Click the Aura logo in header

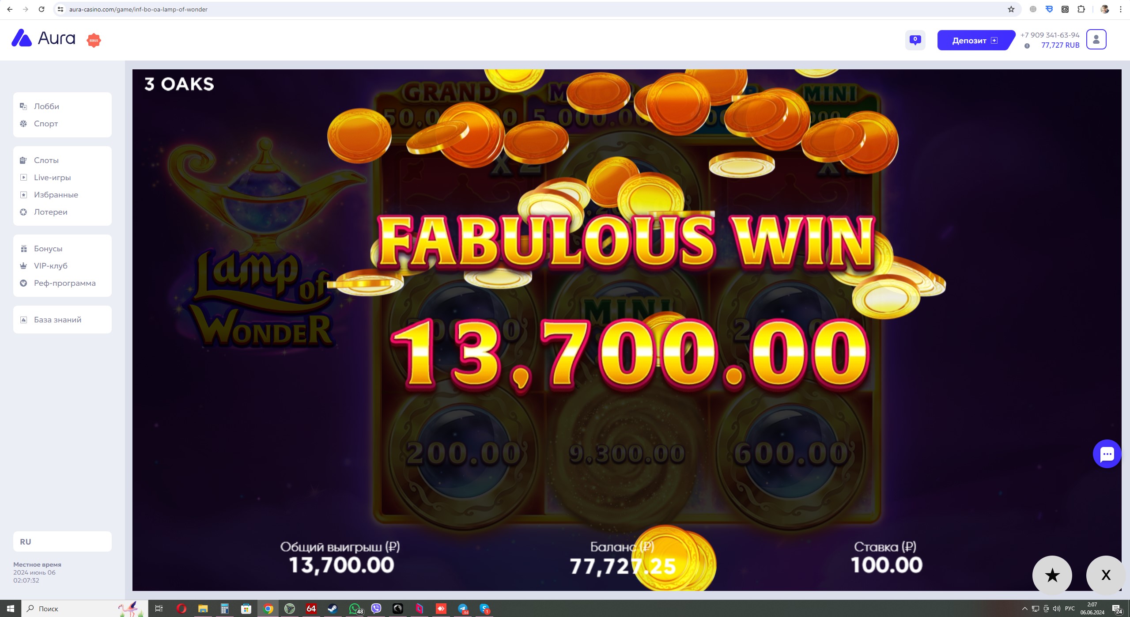(x=43, y=38)
